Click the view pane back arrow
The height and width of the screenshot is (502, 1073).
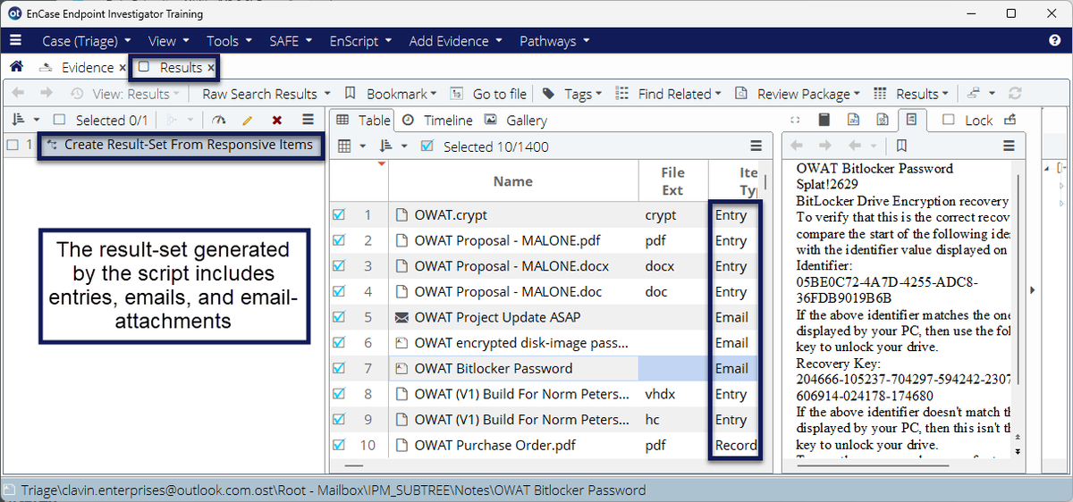pos(798,146)
